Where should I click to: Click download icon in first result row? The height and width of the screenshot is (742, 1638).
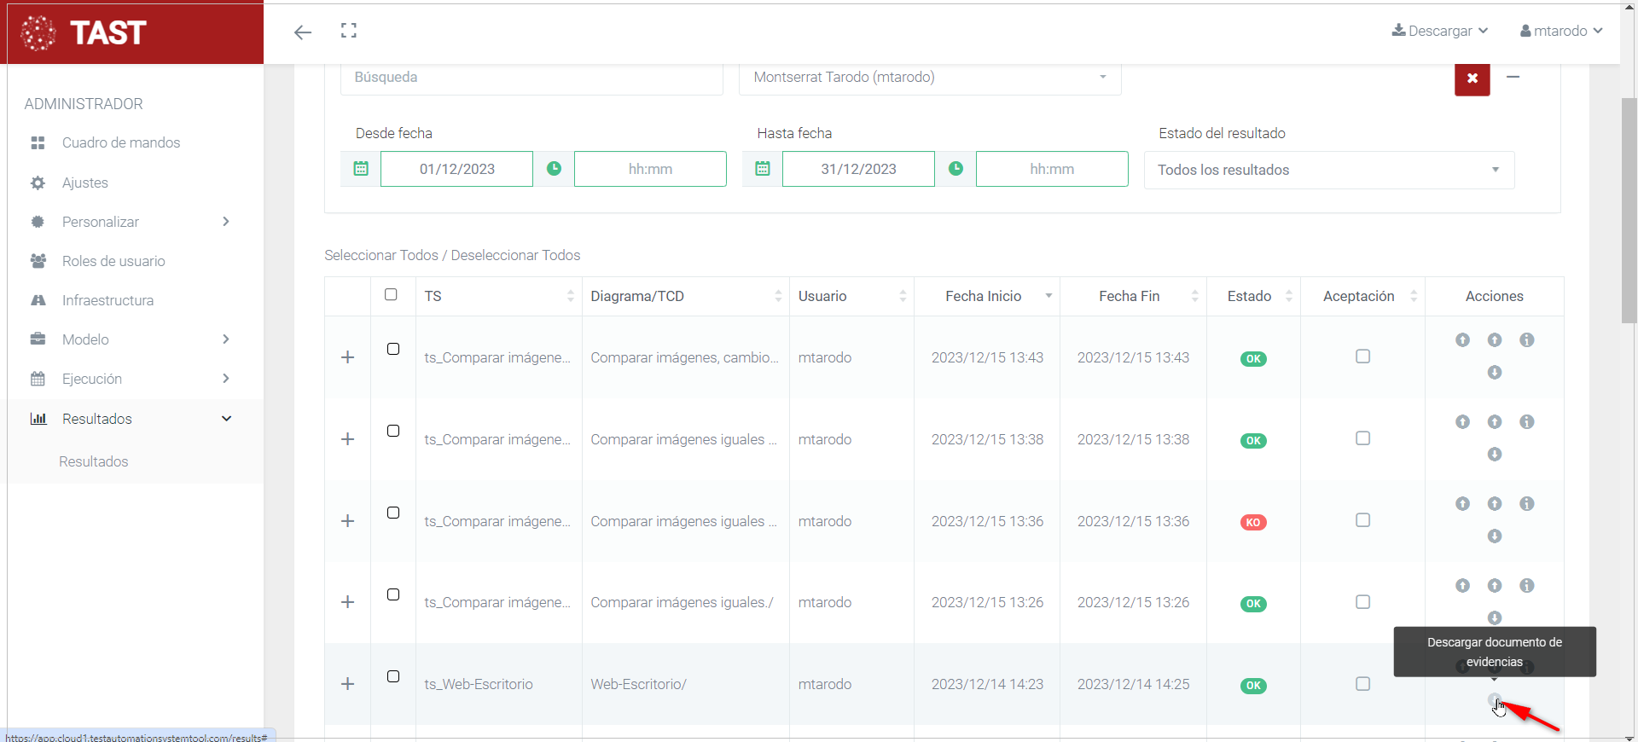click(1494, 373)
